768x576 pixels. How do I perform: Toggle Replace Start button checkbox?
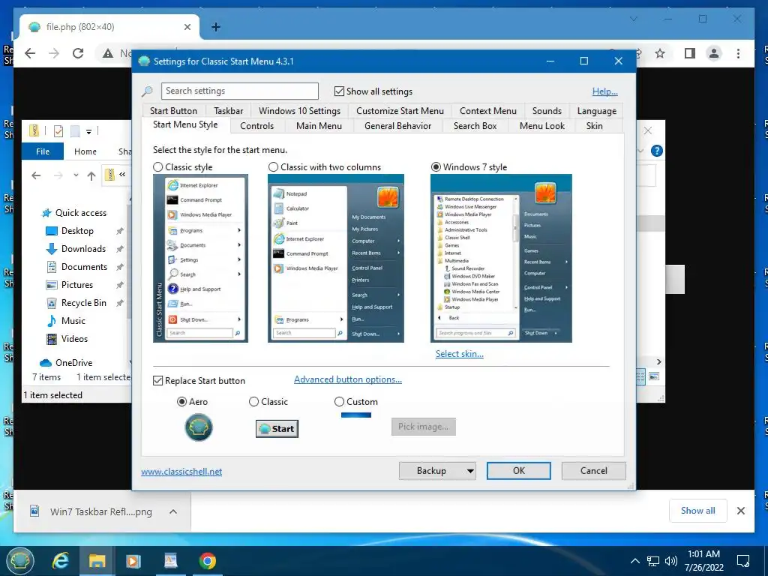[x=157, y=380]
